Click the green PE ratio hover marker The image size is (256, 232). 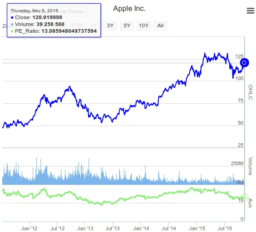pos(244,197)
